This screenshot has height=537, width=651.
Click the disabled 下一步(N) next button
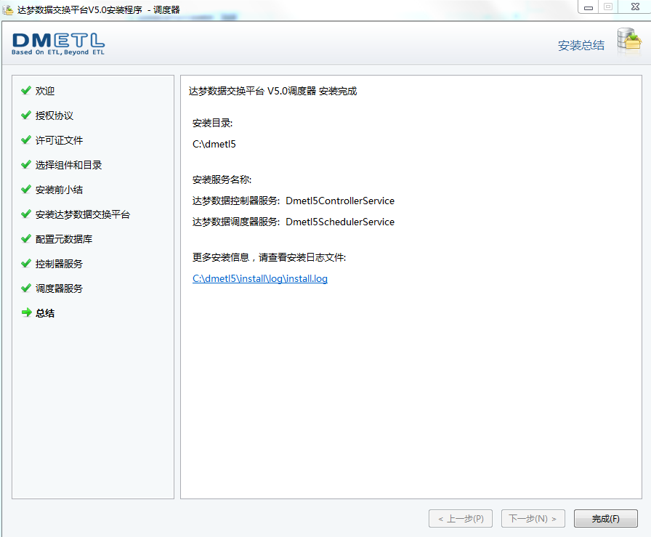(x=533, y=518)
